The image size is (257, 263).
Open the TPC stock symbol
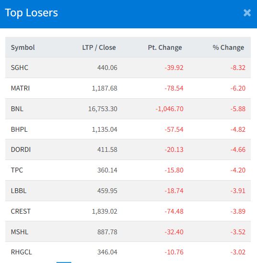[x=17, y=170]
